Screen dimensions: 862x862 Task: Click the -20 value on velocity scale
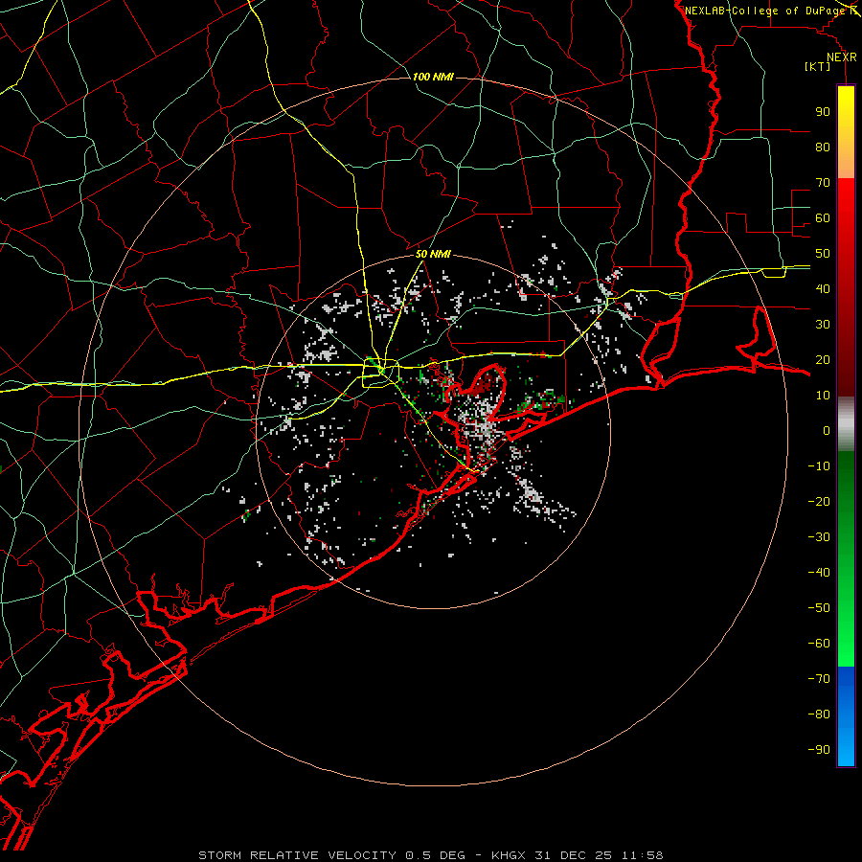pyautogui.click(x=819, y=501)
